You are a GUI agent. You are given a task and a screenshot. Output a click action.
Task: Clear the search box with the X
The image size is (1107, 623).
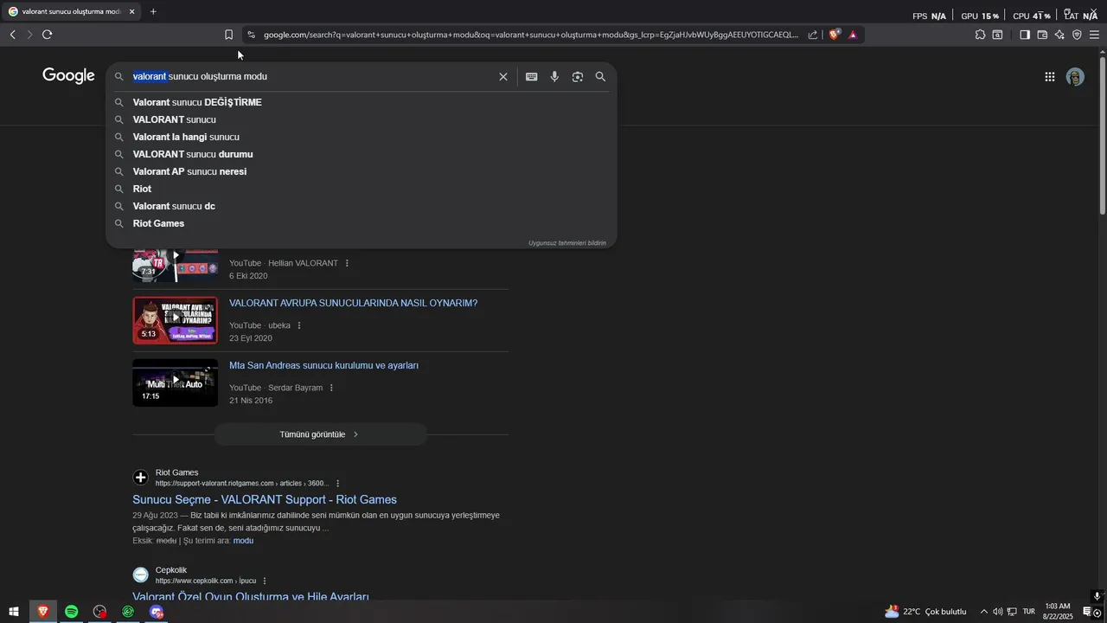(x=503, y=77)
